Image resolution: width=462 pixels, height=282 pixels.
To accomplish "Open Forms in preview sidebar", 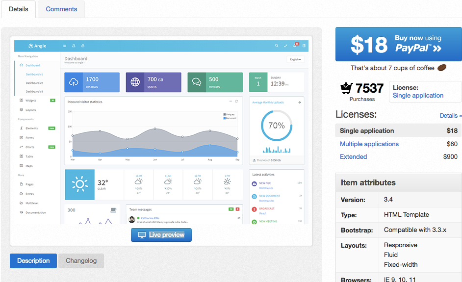I will coord(29,138).
